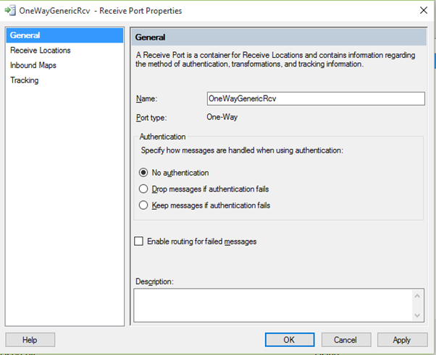The image size is (436, 355).
Task: Click the Port type label
Action: click(x=151, y=118)
